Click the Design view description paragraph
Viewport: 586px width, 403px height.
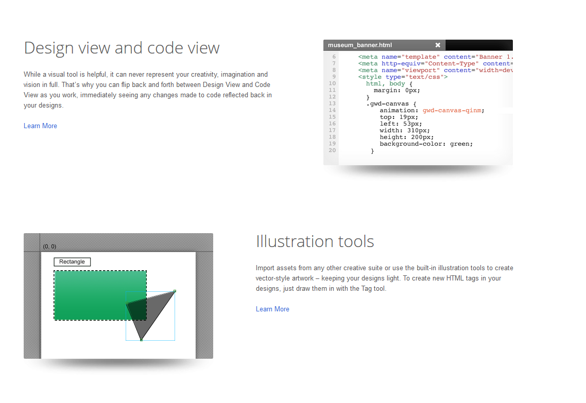[148, 90]
